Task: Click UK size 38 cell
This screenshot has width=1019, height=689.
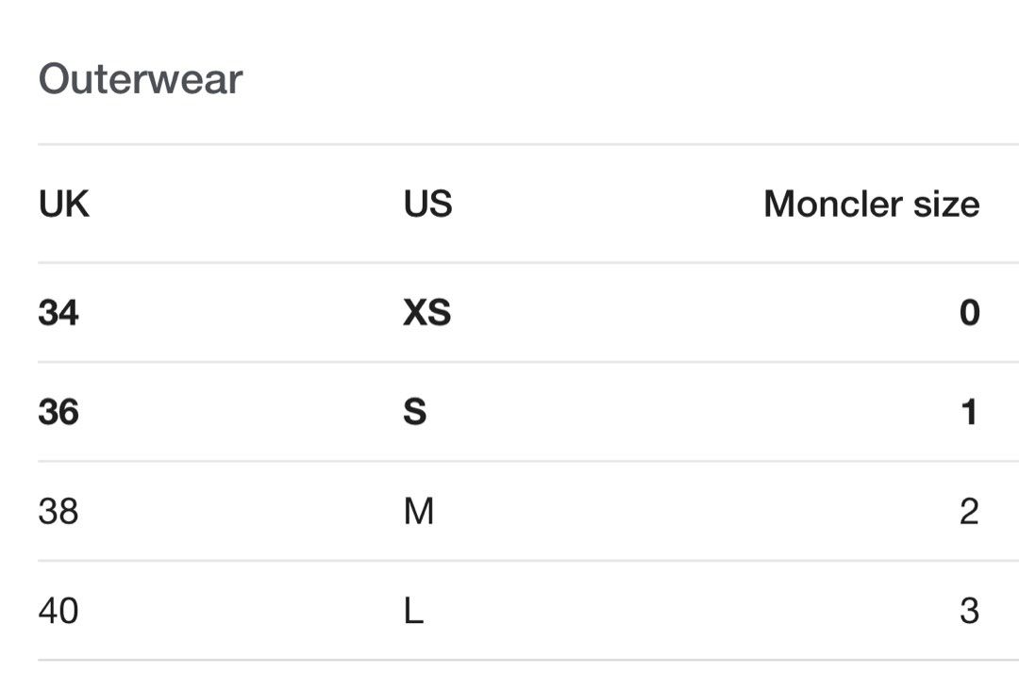Action: click(58, 511)
